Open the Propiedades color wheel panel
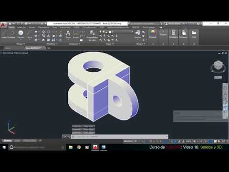Image resolution: width=229 pixels, height=172 pixels. click(153, 34)
